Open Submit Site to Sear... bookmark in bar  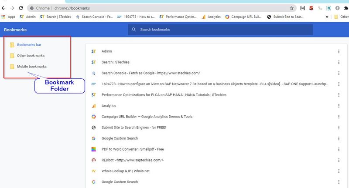(285, 17)
